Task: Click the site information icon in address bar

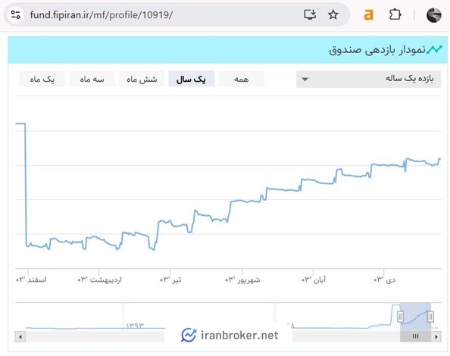Action: (x=15, y=14)
